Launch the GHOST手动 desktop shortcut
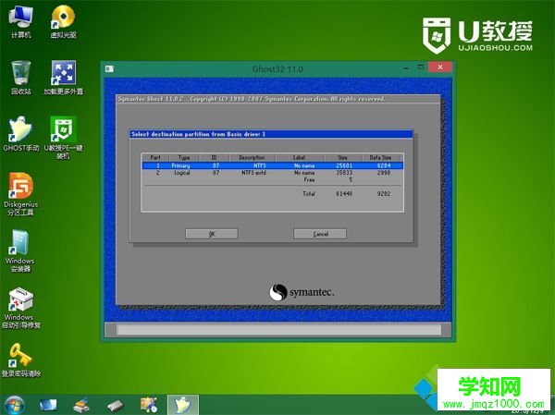Screen dimensions: 555x415 21,134
